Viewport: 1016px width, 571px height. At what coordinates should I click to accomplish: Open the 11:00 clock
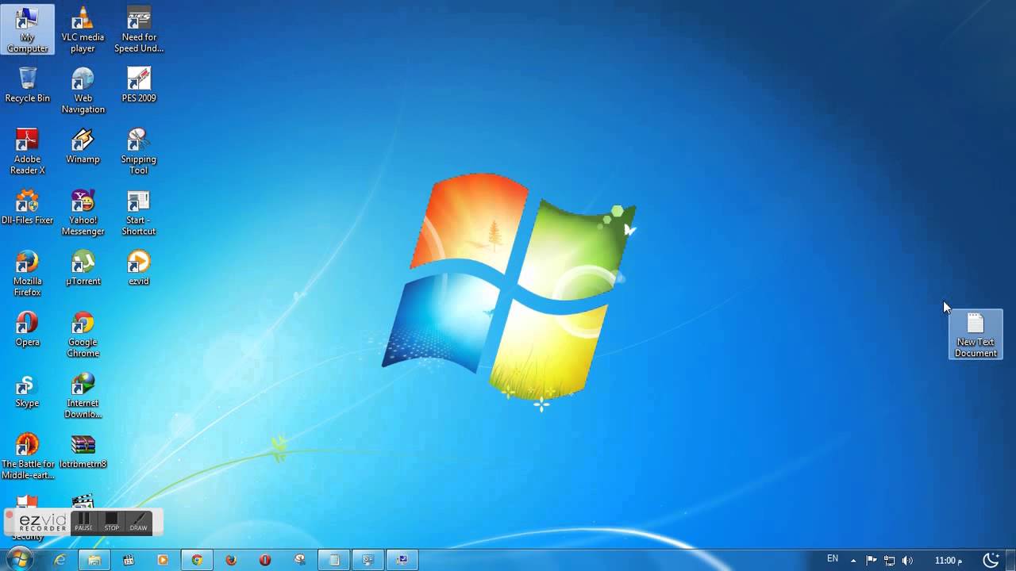click(948, 561)
